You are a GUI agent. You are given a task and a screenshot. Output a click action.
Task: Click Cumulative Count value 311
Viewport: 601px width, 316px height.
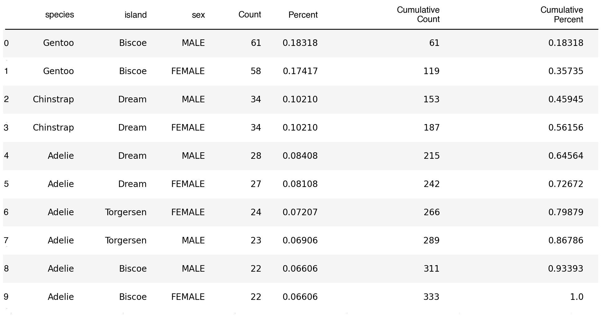[431, 269]
